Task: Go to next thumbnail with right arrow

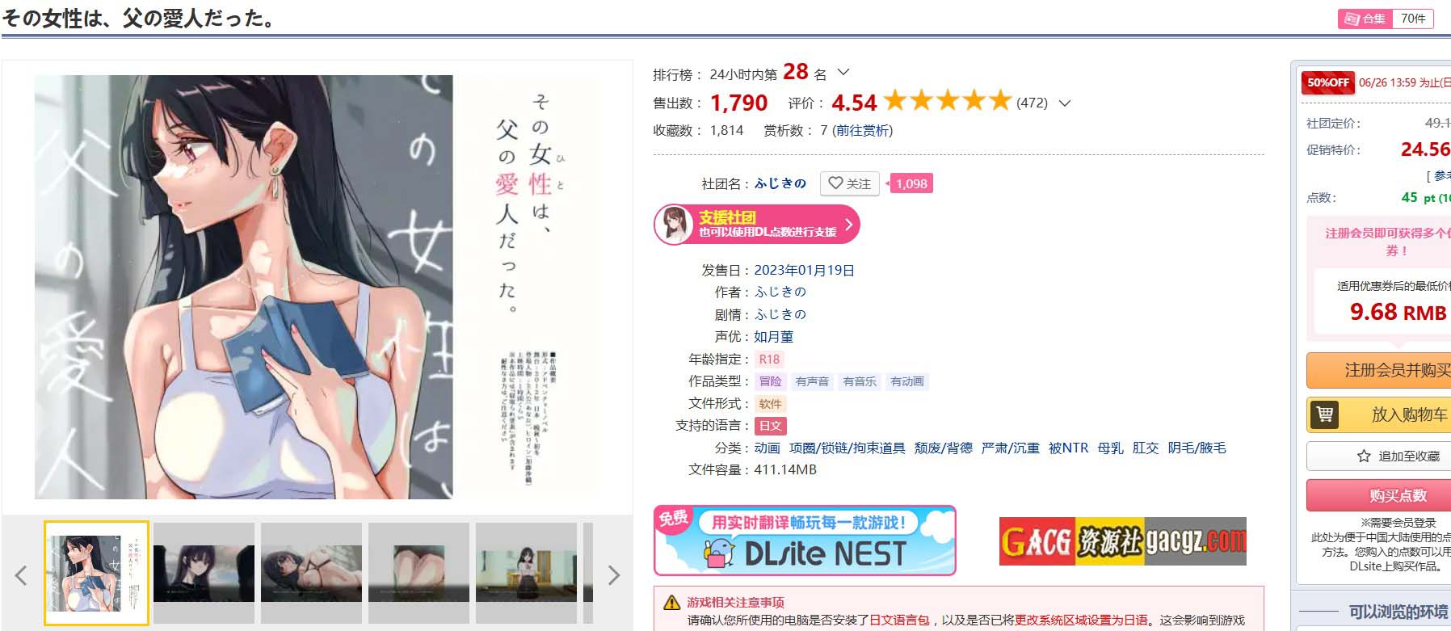Action: tap(614, 575)
